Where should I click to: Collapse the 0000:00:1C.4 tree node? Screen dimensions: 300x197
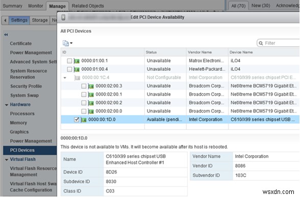tap(65, 78)
